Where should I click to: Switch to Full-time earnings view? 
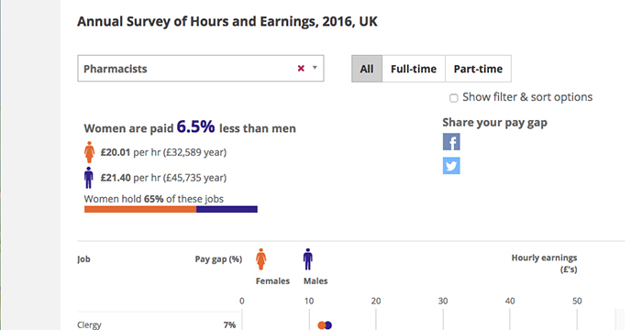pos(414,69)
